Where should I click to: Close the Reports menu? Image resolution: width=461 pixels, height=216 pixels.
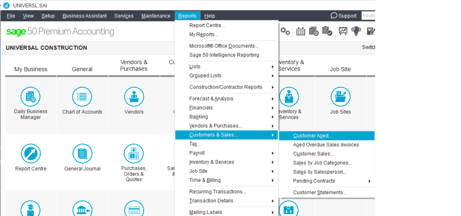click(x=187, y=16)
